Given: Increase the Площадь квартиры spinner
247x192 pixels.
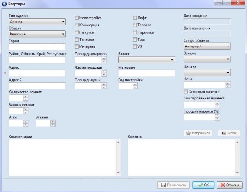Looking at the screenshot, I should [104, 58].
